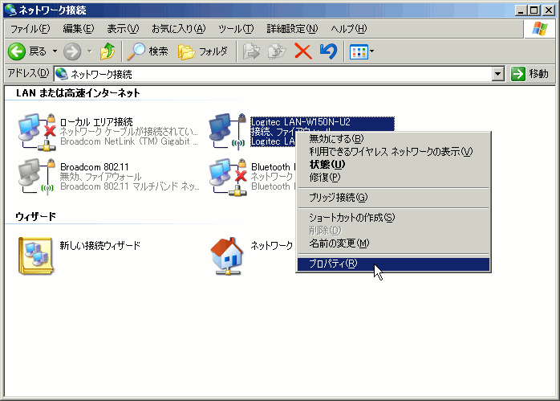Select the network setup wizard house icon
This screenshot has height=401, width=560.
point(227,256)
